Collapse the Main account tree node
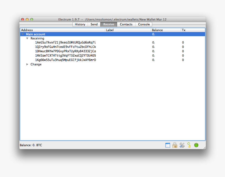Image resolution: width=225 pixels, height=177 pixels. tap(23, 34)
